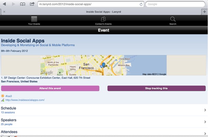This screenshot has height=137, width=208.
Task: Reload the page with the refresh icon
Action: (x=141, y=4)
